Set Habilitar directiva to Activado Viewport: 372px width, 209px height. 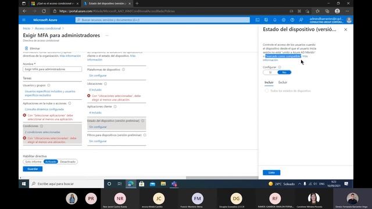point(51,161)
